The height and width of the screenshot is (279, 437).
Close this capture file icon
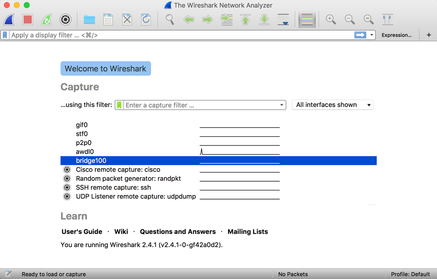click(127, 20)
